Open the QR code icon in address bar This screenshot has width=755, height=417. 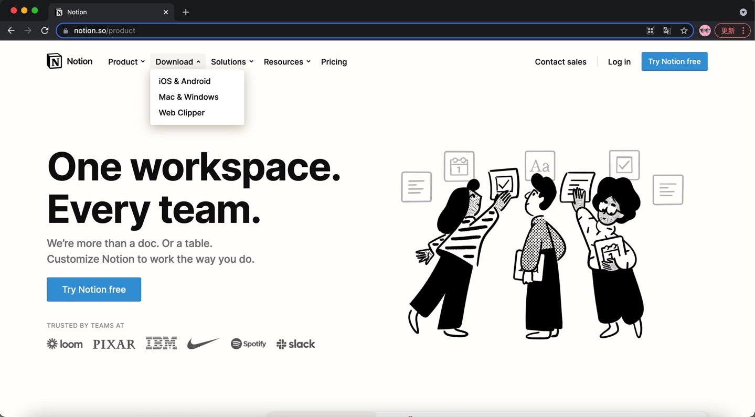pos(651,30)
